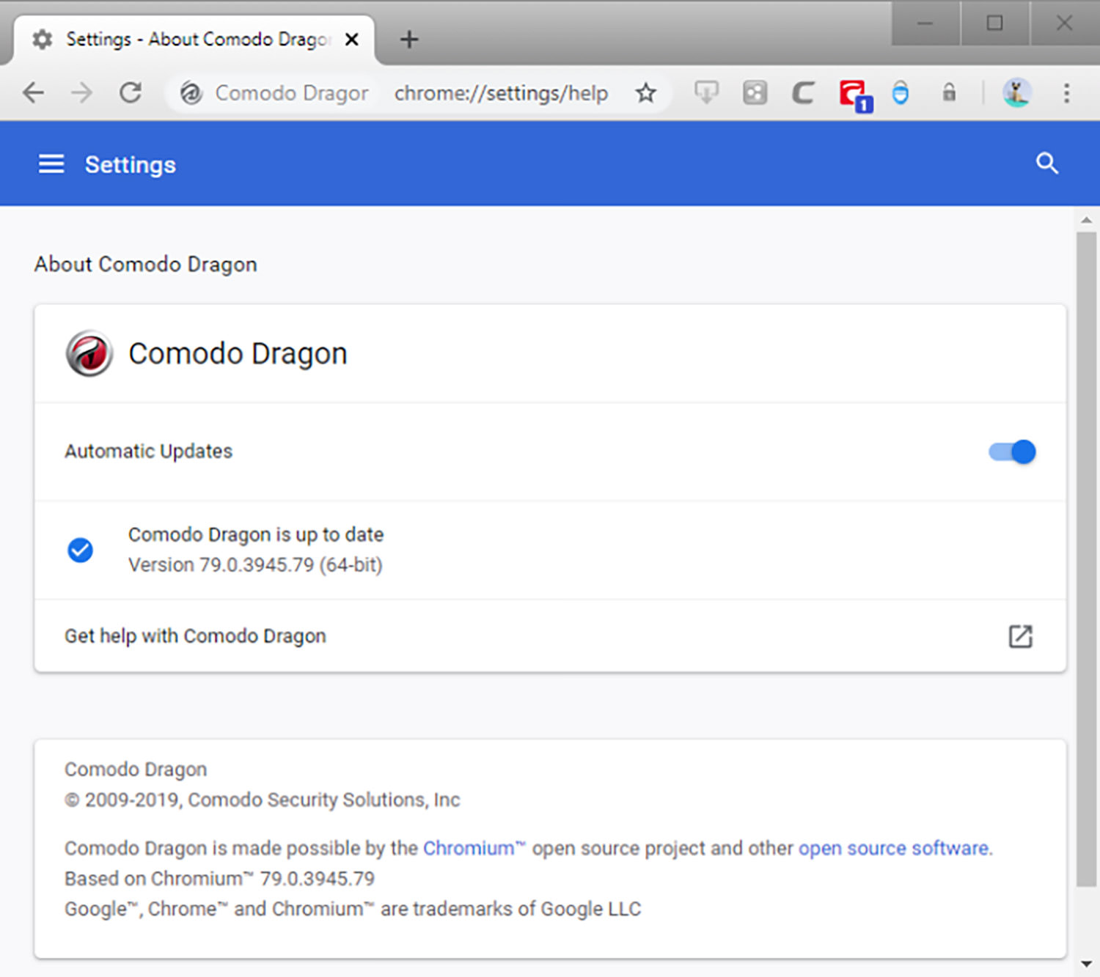This screenshot has height=977, width=1100.
Task: Open the red extension with the "1" badge
Action: [856, 95]
